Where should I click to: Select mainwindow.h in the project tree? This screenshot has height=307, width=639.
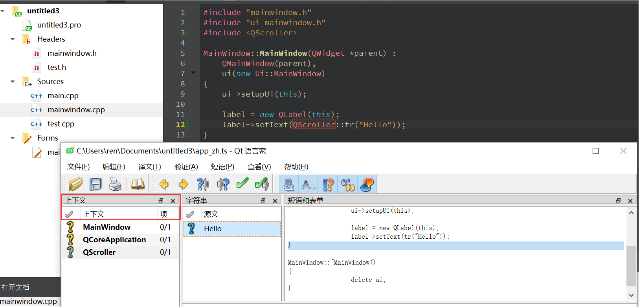[72, 53]
